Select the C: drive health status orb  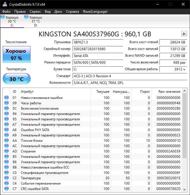(3, 17)
